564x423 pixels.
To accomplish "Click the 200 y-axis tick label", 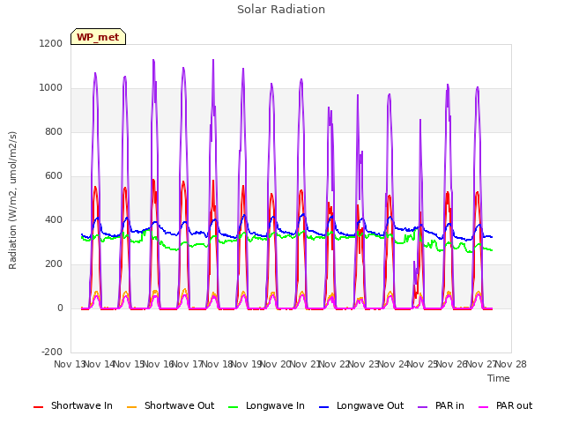I will point(54,264).
